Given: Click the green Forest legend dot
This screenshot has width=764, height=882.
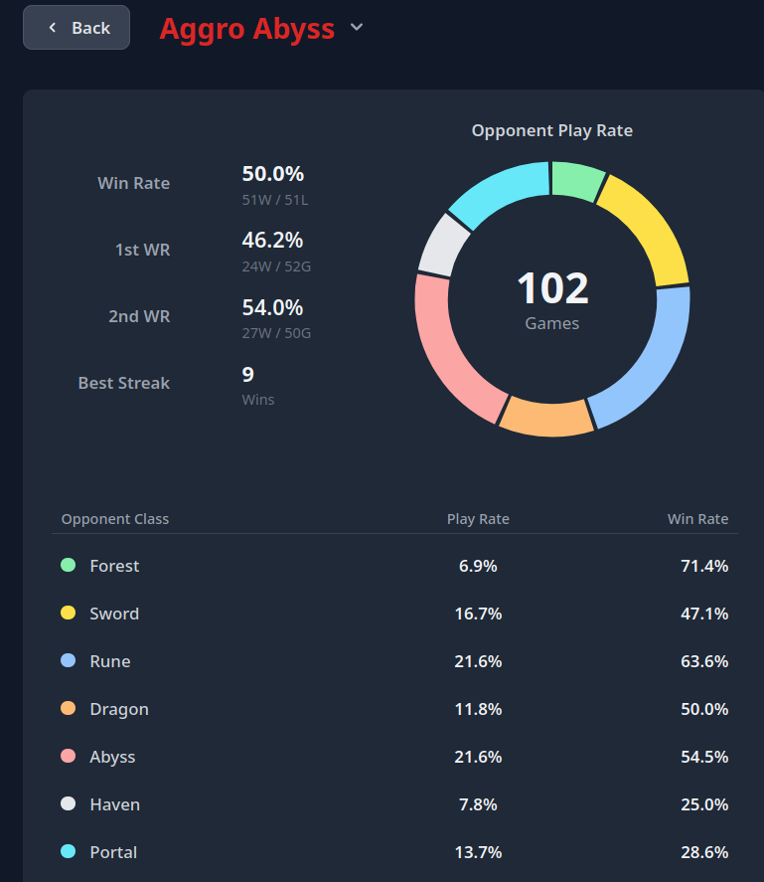Looking at the screenshot, I should tap(68, 566).
